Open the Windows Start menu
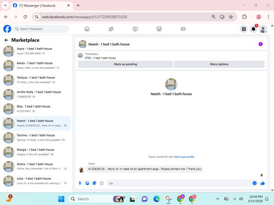 pos(61,199)
